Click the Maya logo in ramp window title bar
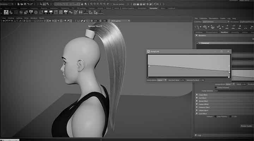 coord(149,51)
